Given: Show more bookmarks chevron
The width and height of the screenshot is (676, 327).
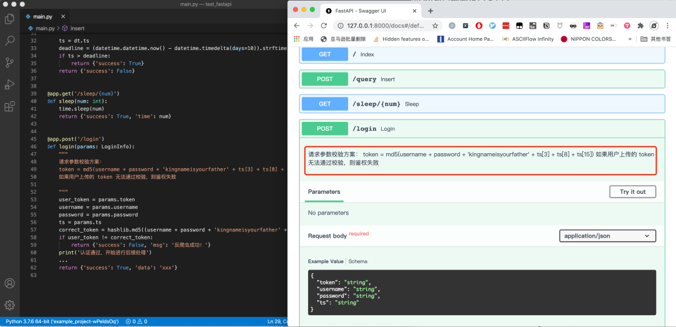Looking at the screenshot, I should [x=630, y=39].
